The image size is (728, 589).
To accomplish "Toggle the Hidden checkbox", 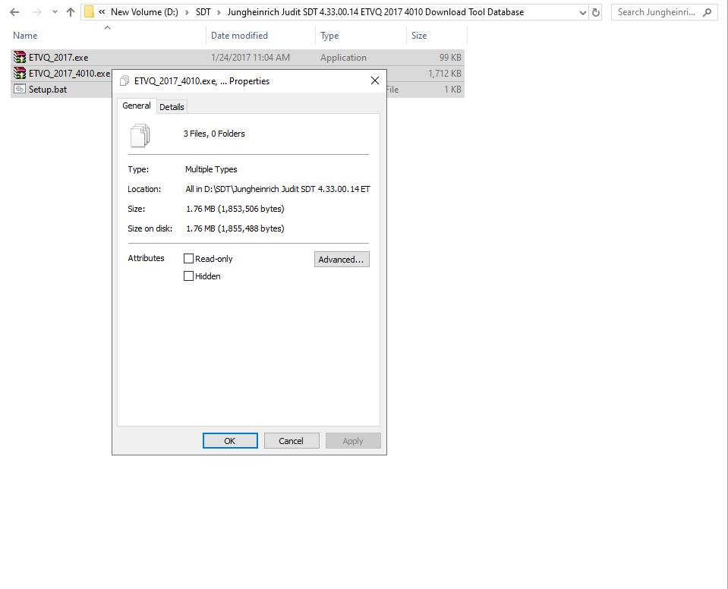I will (188, 276).
